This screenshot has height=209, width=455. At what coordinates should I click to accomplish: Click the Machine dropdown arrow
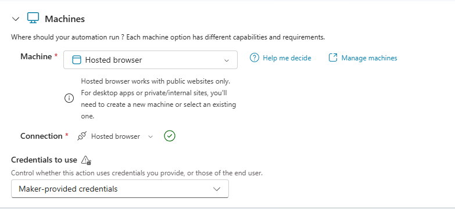click(x=227, y=60)
